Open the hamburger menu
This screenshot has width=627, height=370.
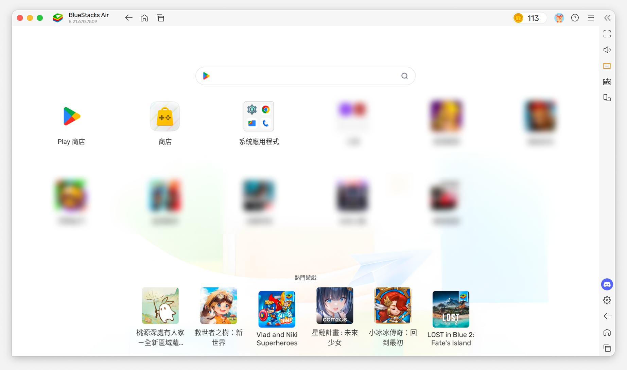pyautogui.click(x=591, y=18)
